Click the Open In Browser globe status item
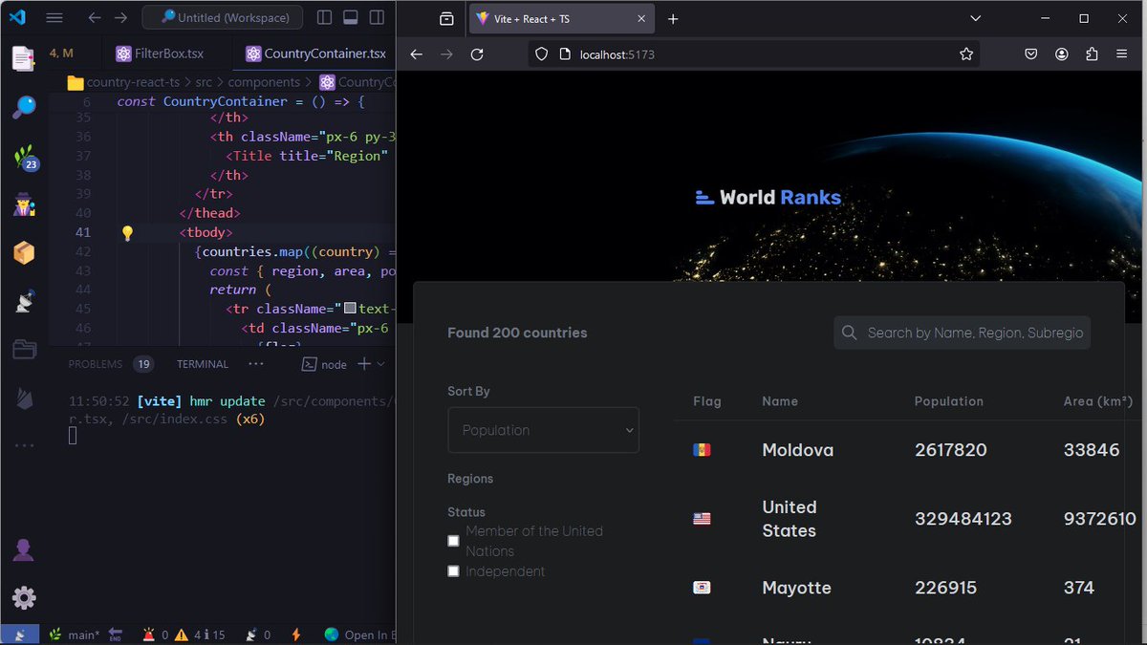 point(358,634)
